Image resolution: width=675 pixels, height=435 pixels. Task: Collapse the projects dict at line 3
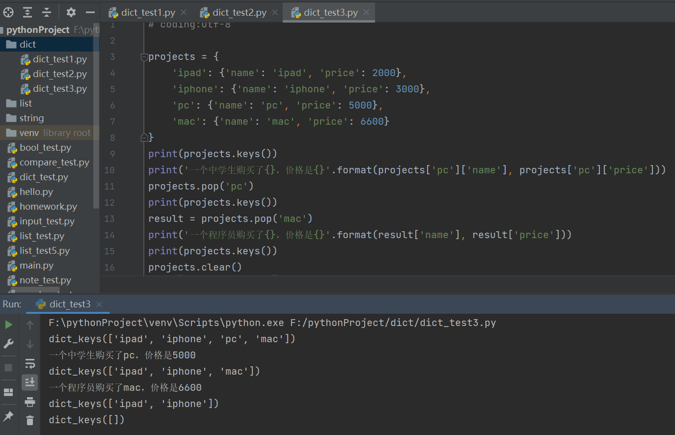click(x=144, y=57)
